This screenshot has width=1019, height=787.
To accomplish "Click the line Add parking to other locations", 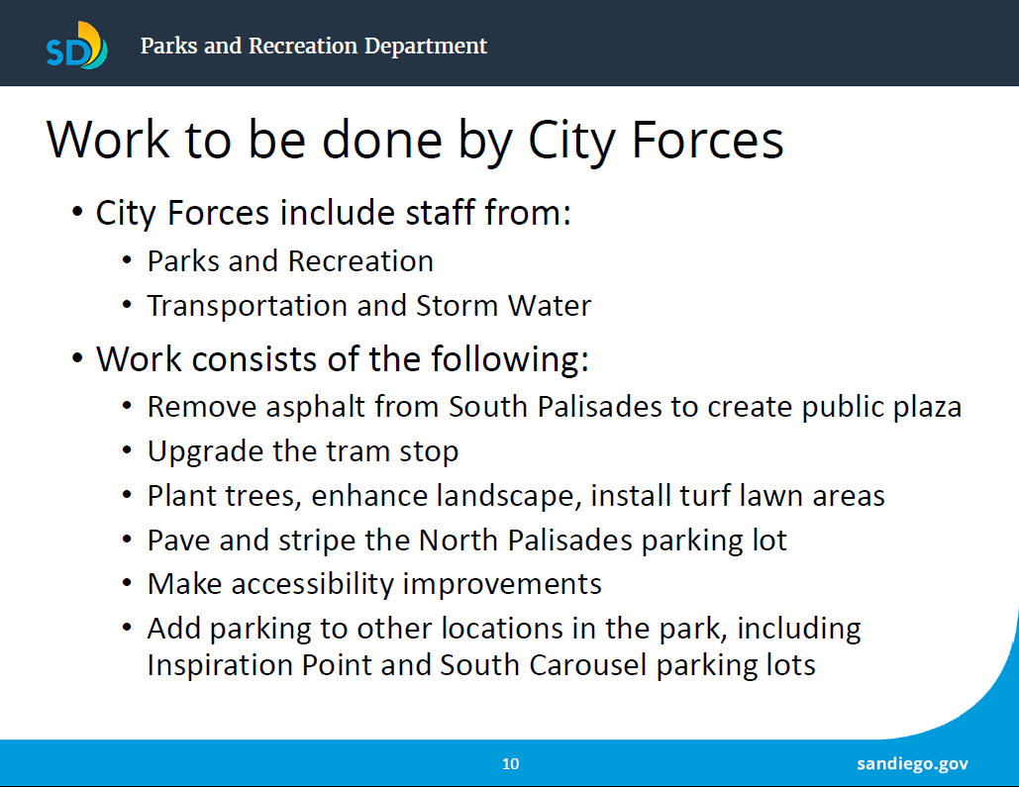I will pyautogui.click(x=504, y=629).
